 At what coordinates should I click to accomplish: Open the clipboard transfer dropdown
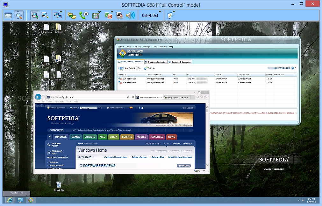96,15
